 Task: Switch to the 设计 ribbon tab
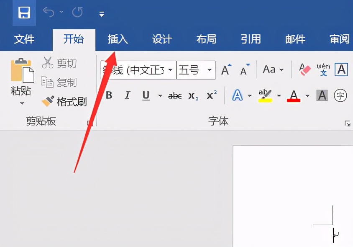tap(162, 39)
